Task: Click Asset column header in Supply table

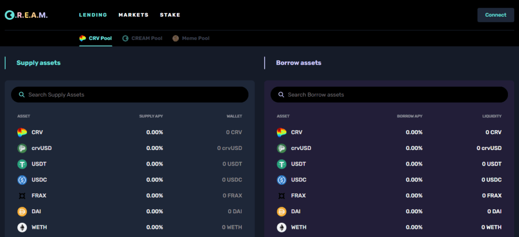Action: (x=23, y=116)
